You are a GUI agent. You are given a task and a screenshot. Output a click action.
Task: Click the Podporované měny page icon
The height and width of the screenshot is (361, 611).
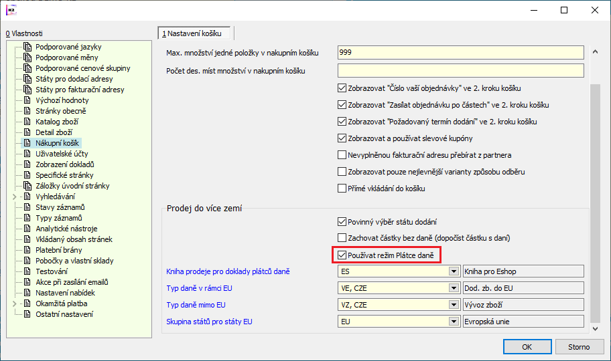click(27, 57)
